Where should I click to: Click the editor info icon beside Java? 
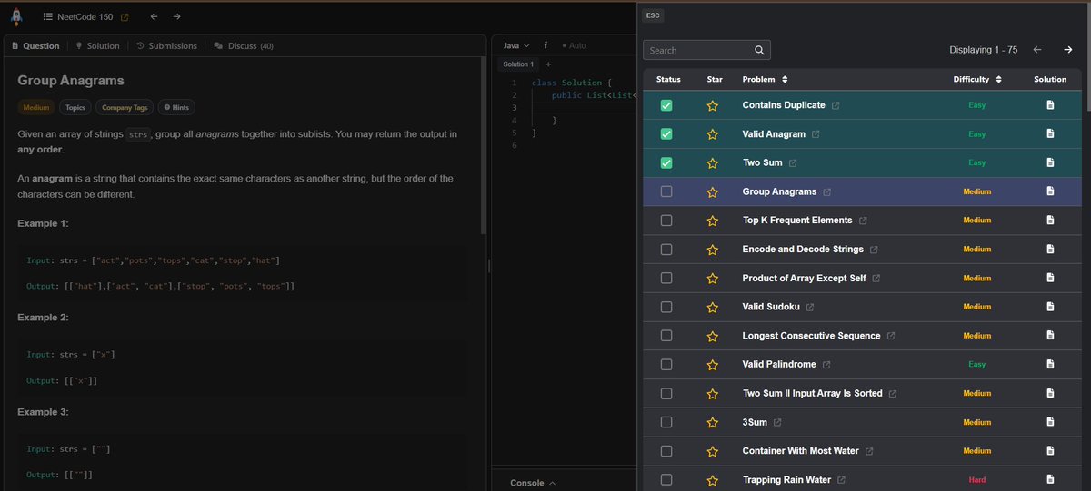pos(545,45)
